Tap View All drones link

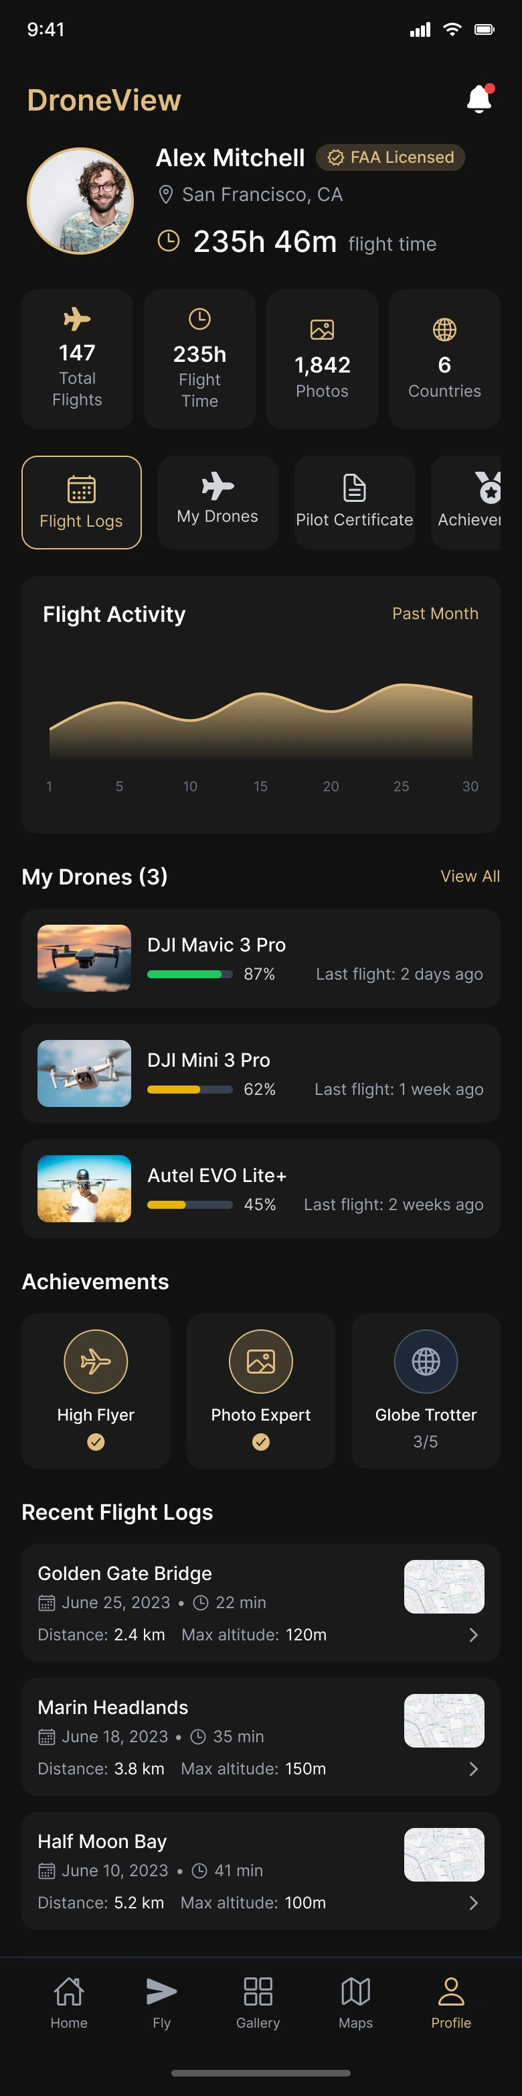pyautogui.click(x=470, y=876)
